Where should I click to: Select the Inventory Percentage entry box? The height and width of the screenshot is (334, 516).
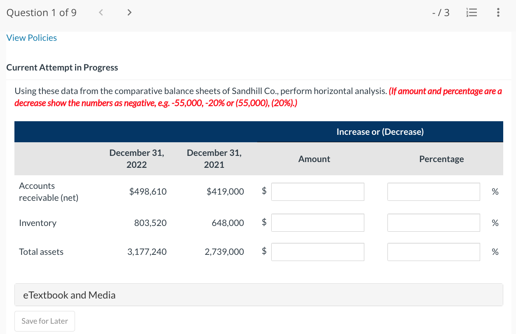click(434, 223)
